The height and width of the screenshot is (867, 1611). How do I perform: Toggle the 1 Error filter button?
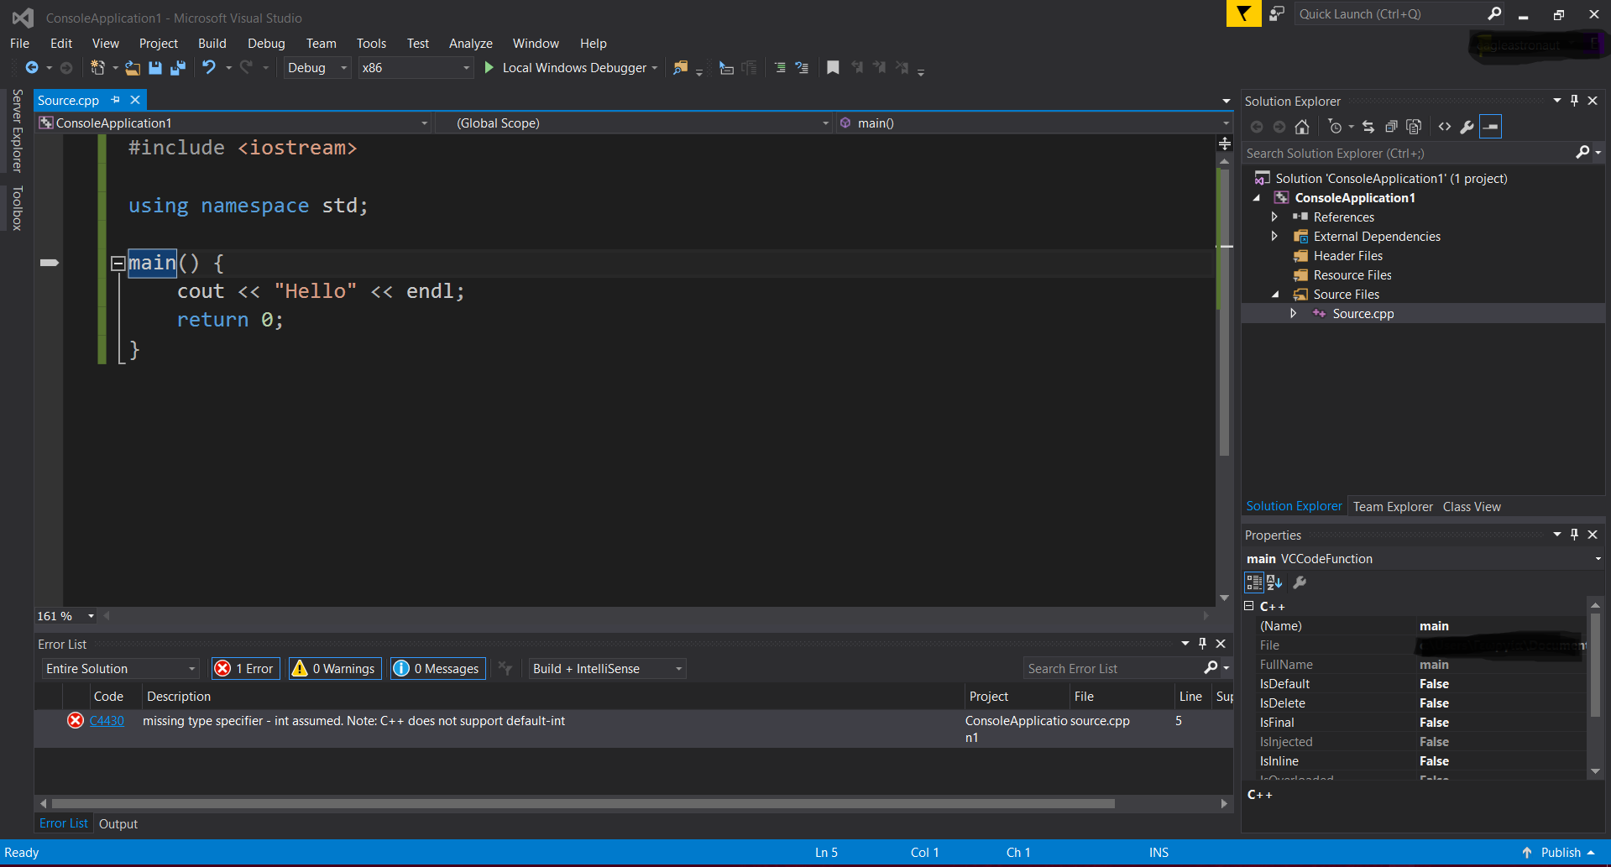coord(246,669)
